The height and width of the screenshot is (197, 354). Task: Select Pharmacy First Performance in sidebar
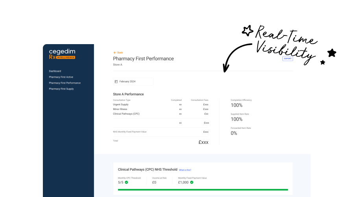coord(65,83)
